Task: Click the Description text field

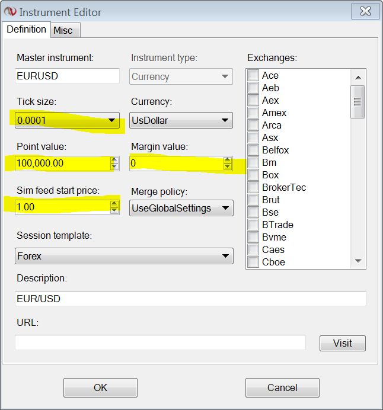Action: [190, 299]
